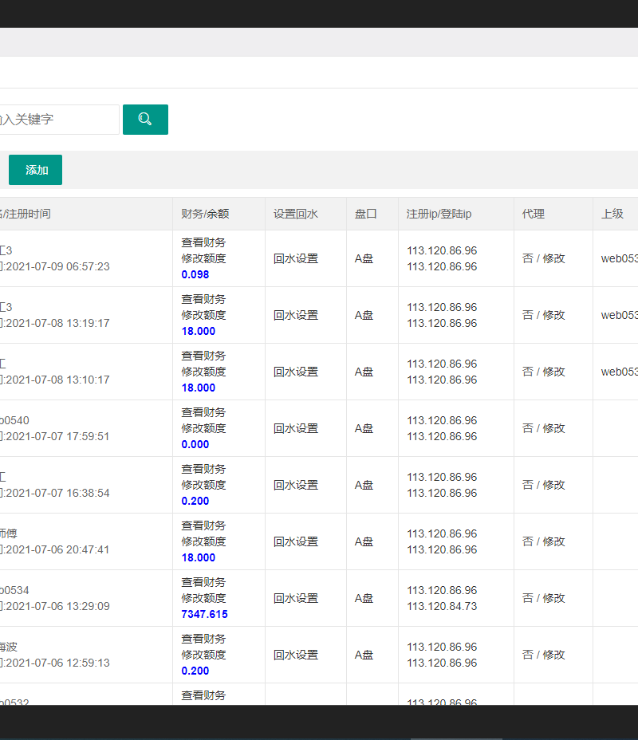Click 修改额度 in row registered 2021-07-08 13:10:17
Viewport: 638px width, 740px height.
click(203, 372)
